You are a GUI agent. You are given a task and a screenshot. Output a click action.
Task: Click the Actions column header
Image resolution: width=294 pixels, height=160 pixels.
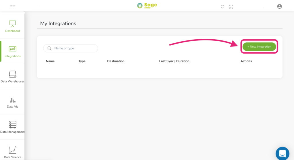[x=246, y=61]
